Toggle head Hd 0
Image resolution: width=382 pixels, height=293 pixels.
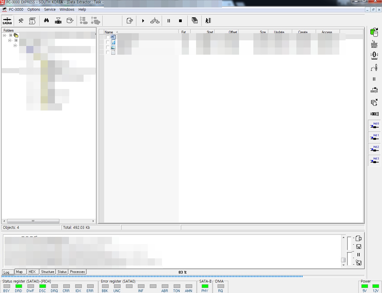(x=374, y=125)
